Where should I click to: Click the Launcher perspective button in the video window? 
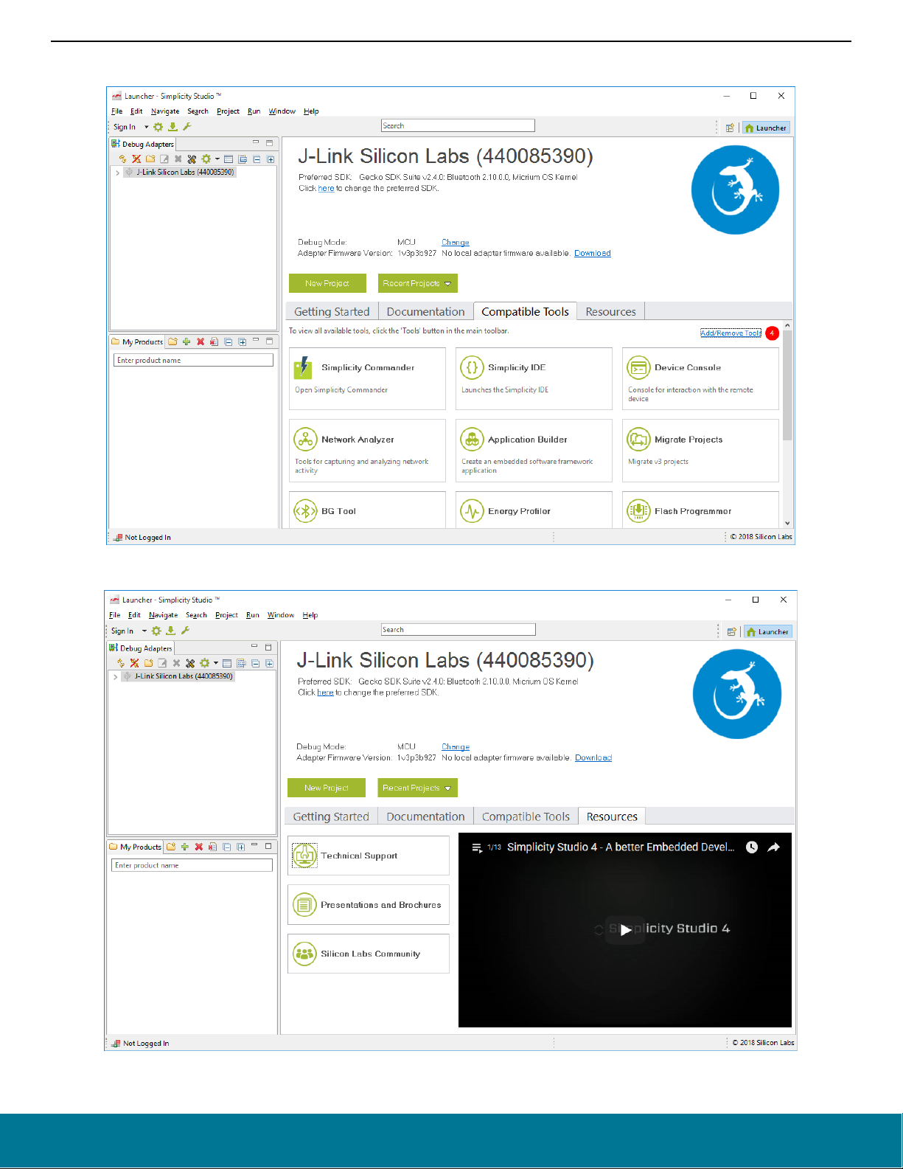pos(767,631)
